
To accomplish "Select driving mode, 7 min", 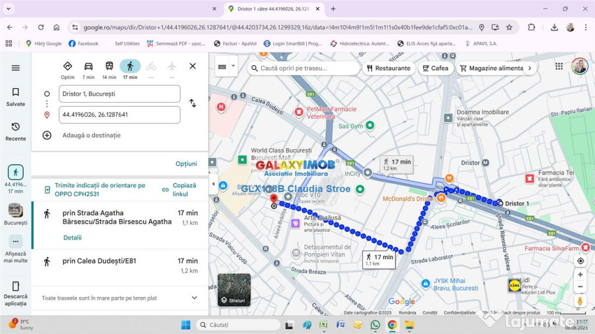I will pos(88,70).
